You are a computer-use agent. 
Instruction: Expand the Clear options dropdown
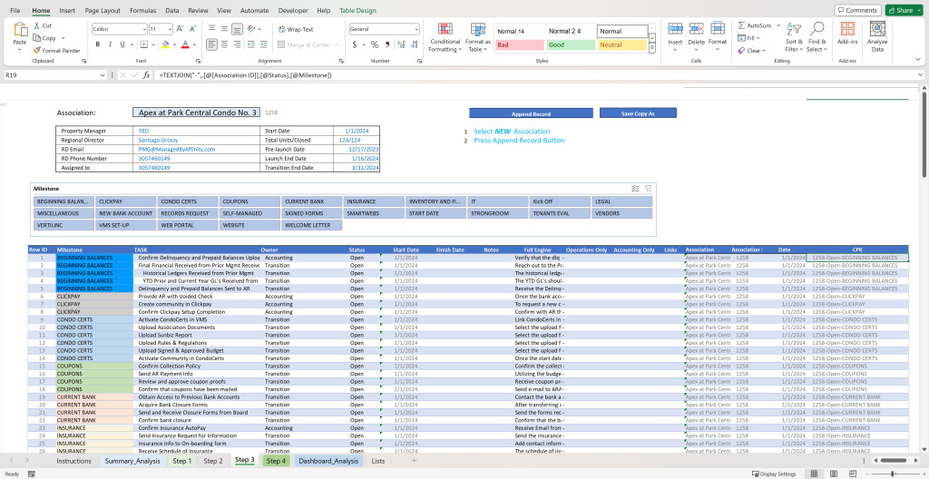coord(764,51)
